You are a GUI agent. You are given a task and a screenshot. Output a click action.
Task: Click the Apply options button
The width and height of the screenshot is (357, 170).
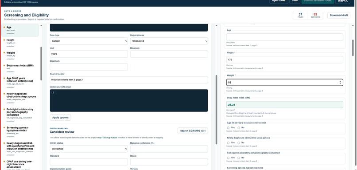coord(60,118)
